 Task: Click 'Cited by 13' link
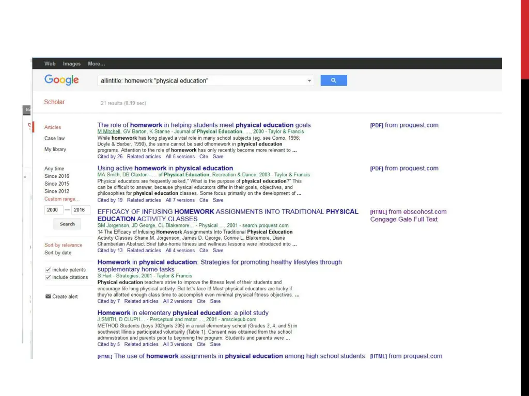[110, 251]
